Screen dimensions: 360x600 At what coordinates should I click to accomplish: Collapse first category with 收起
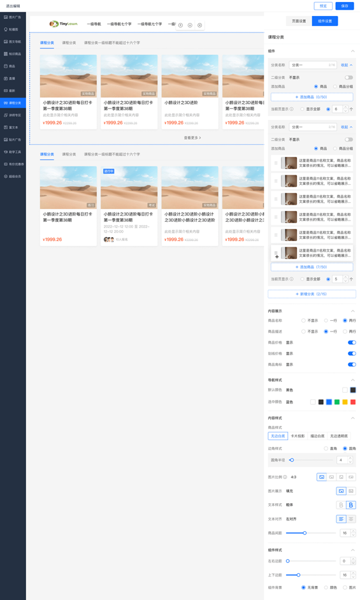tap(347, 65)
